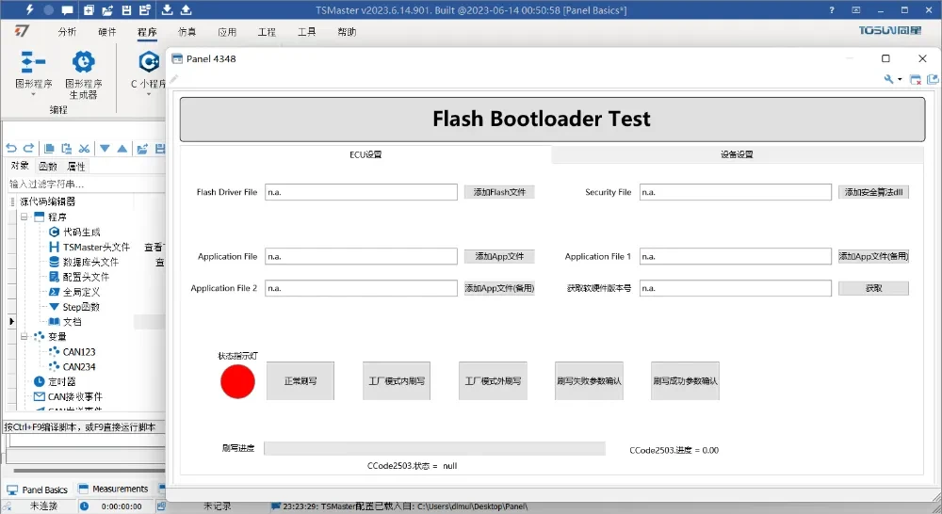Select the 定时器 timer tree item
Screen dimensions: 942x514
61,381
